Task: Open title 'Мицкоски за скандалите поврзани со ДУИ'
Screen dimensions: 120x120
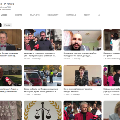Action: point(40,54)
